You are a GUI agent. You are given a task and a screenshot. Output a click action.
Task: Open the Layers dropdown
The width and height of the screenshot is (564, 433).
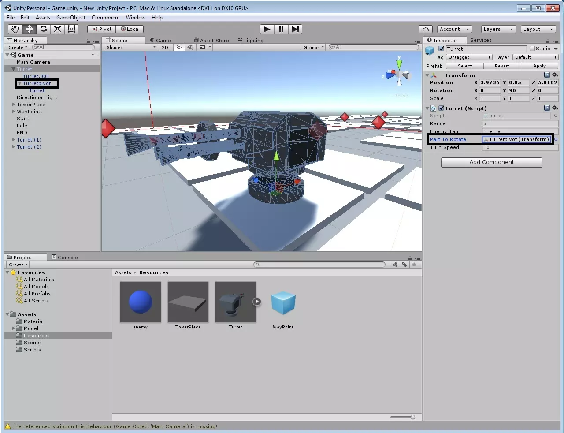point(498,29)
